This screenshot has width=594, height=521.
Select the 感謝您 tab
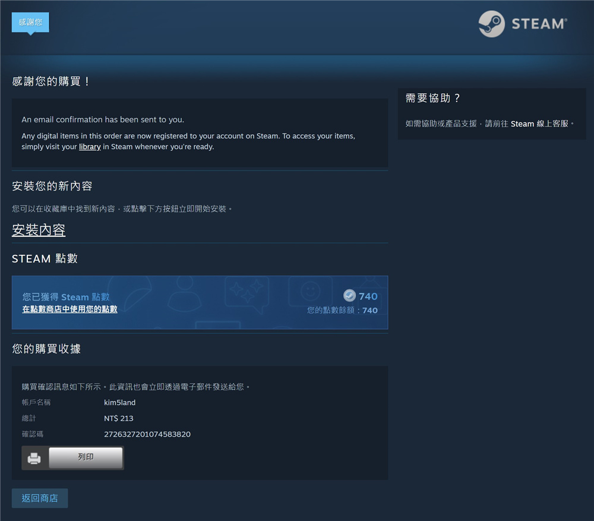click(30, 23)
